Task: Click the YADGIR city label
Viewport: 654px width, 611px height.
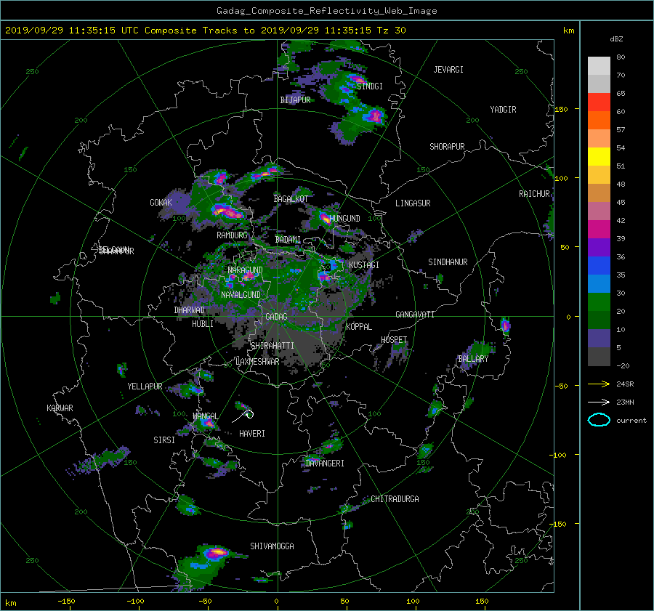Action: click(503, 110)
